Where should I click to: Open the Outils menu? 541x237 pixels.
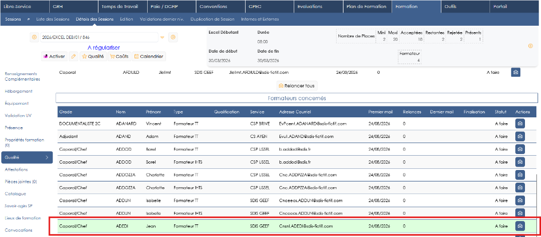click(x=465, y=6)
